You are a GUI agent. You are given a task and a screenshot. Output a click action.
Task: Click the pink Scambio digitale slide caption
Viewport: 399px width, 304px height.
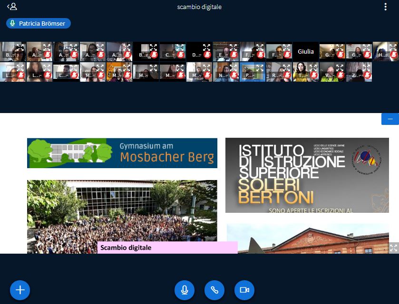pyautogui.click(x=167, y=247)
